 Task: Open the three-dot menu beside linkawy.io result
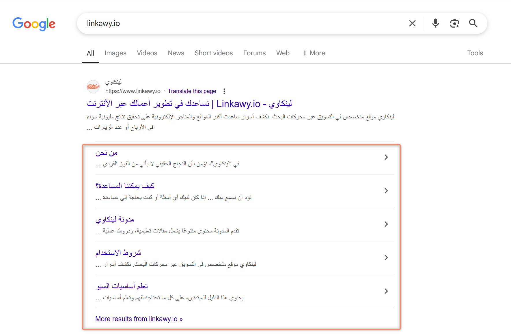coord(224,91)
